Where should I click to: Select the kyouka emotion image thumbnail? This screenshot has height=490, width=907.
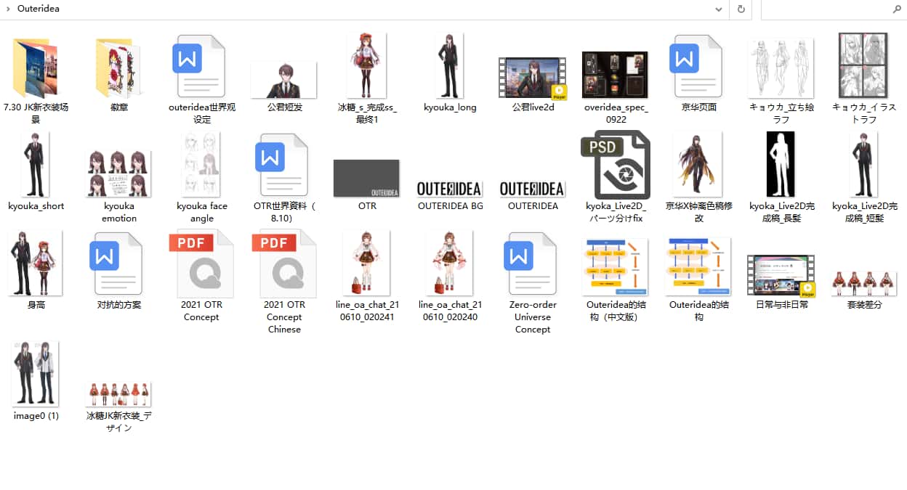(x=118, y=173)
